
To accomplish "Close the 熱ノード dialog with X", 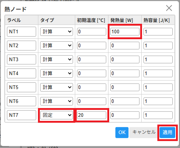I will coord(169,8).
